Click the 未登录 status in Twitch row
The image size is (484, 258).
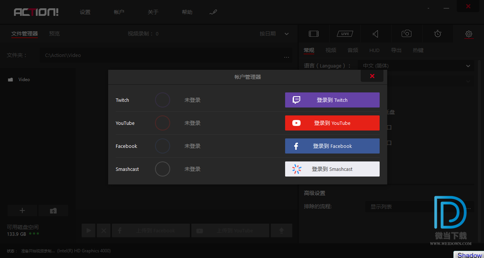pos(192,100)
